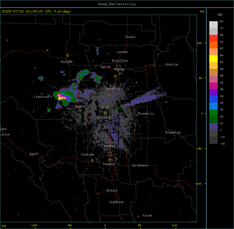234x229 pixels.
Task: Select the magenta 42-39 dBZ legend swatch
Action: click(213, 86)
